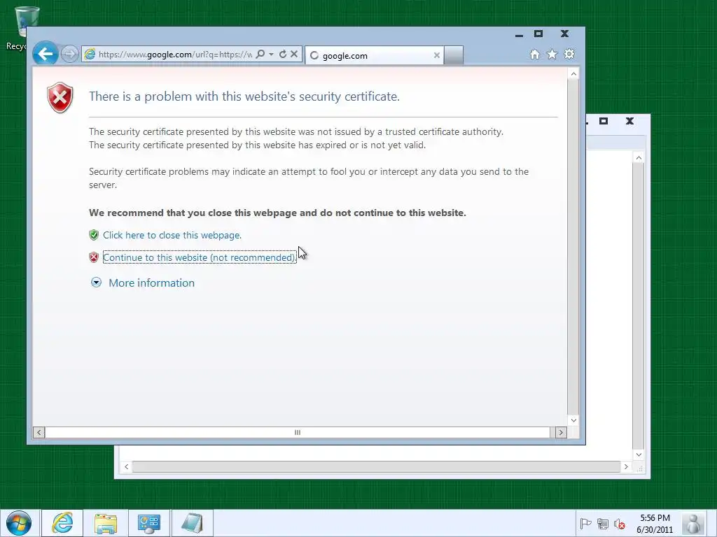Viewport: 717px width, 537px height.
Task: Refresh the page with the reload icon
Action: 283,55
